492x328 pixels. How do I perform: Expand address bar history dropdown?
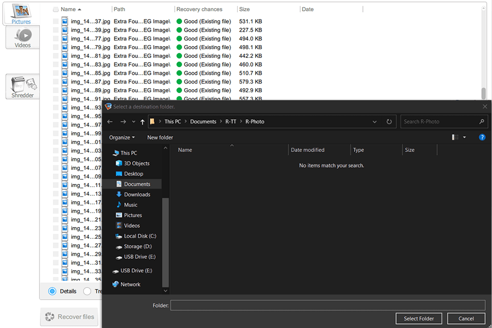coord(374,122)
